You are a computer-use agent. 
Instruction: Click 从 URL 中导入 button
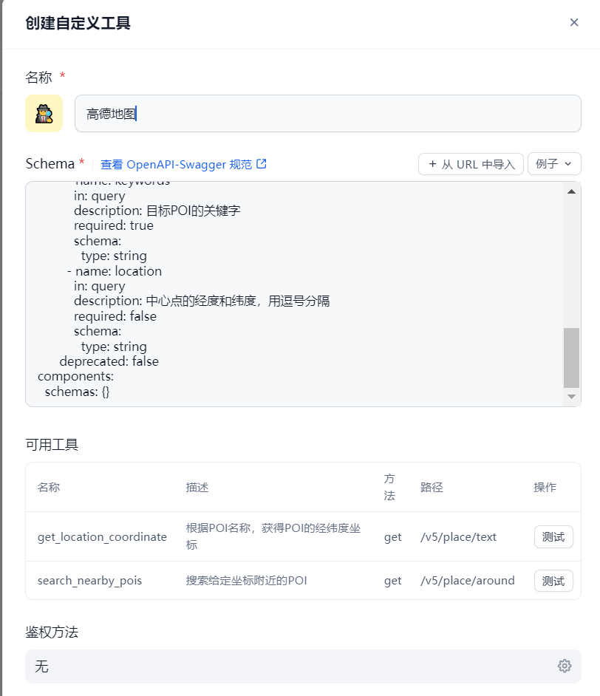click(x=471, y=164)
